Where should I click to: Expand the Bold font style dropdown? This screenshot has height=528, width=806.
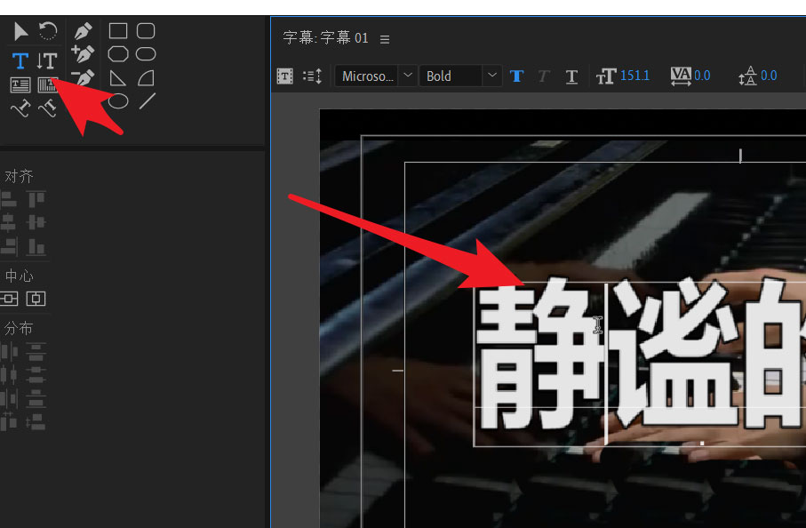(492, 76)
